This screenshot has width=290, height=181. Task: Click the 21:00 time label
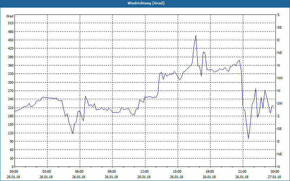243,172
